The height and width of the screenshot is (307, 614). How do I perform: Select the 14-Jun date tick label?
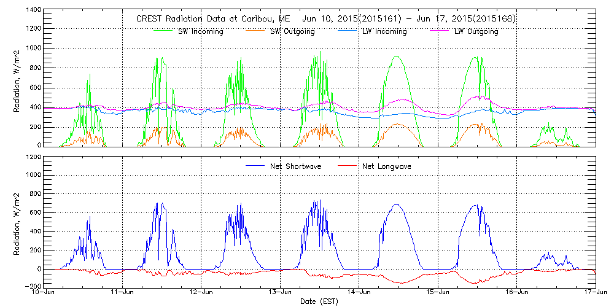[359, 292]
